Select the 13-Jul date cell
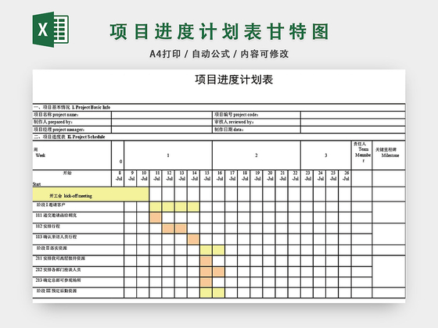This screenshot has width=438, height=328. tap(181, 178)
